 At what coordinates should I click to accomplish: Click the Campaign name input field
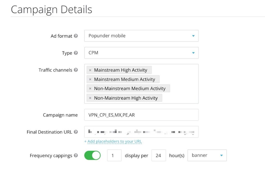click(141, 115)
